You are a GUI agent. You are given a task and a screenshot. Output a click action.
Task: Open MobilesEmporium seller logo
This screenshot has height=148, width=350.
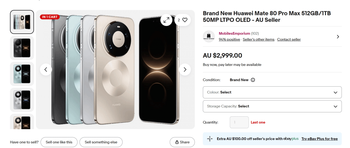click(209, 37)
